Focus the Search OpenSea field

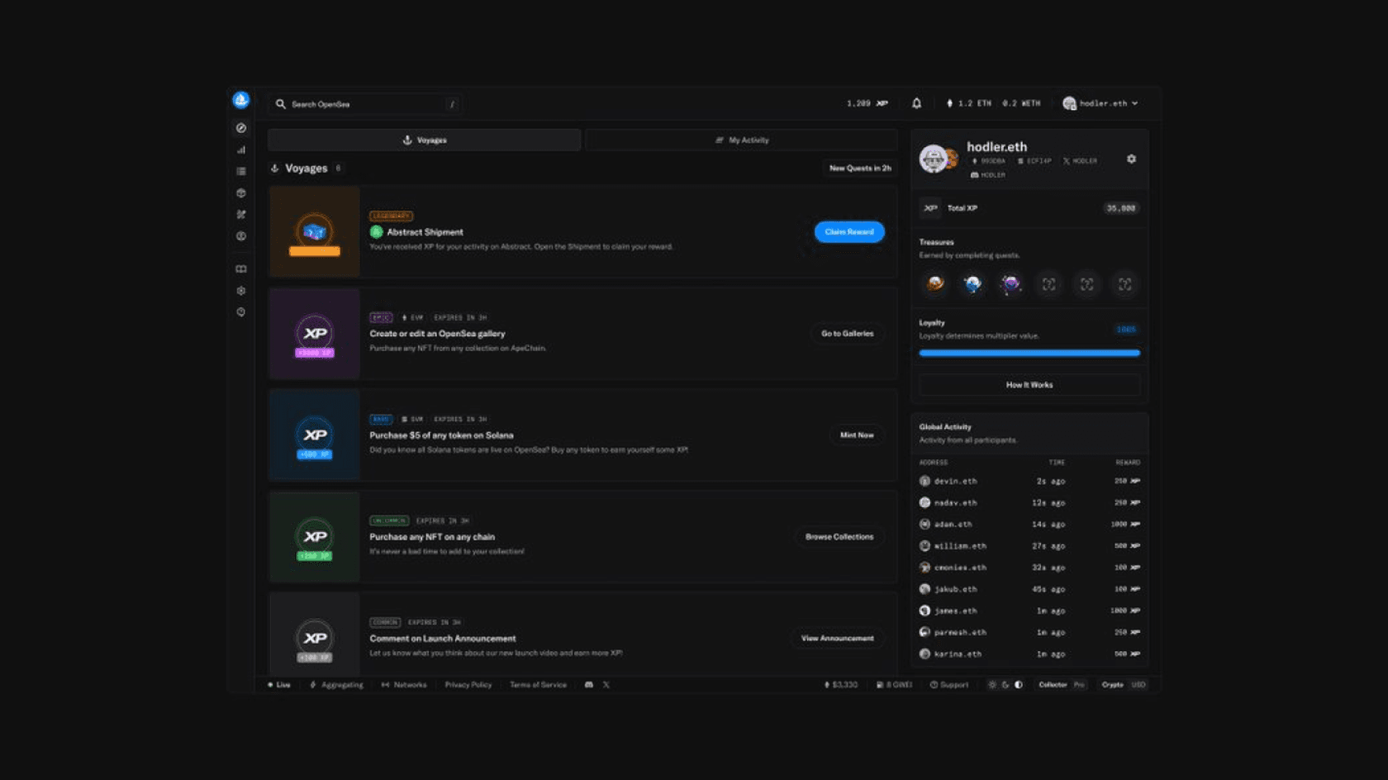[365, 104]
